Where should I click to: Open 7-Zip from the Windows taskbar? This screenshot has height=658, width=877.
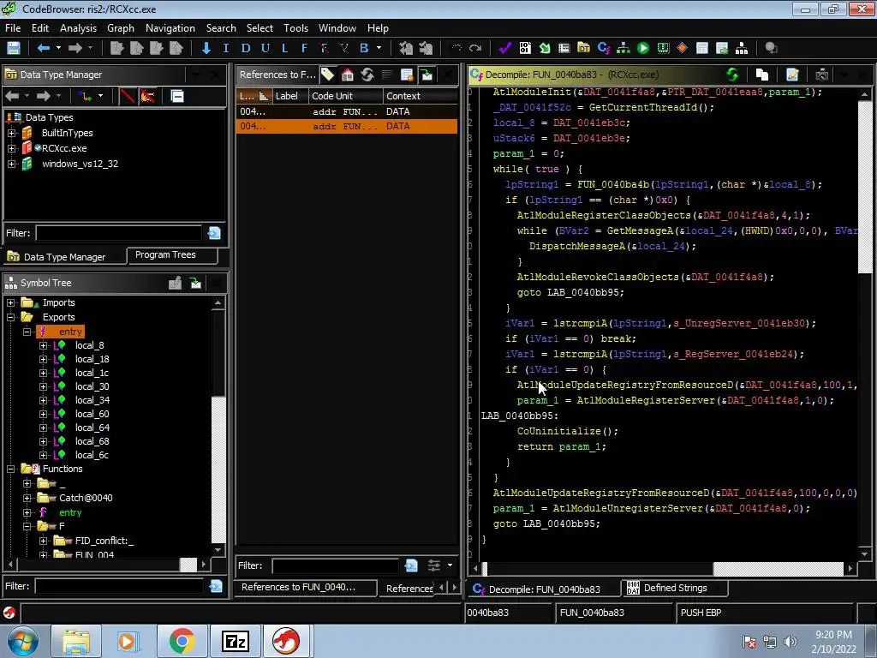click(x=235, y=641)
